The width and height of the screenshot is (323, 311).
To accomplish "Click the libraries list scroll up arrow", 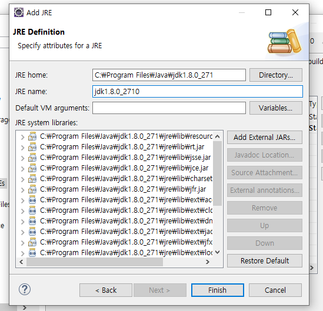I will click(217, 136).
